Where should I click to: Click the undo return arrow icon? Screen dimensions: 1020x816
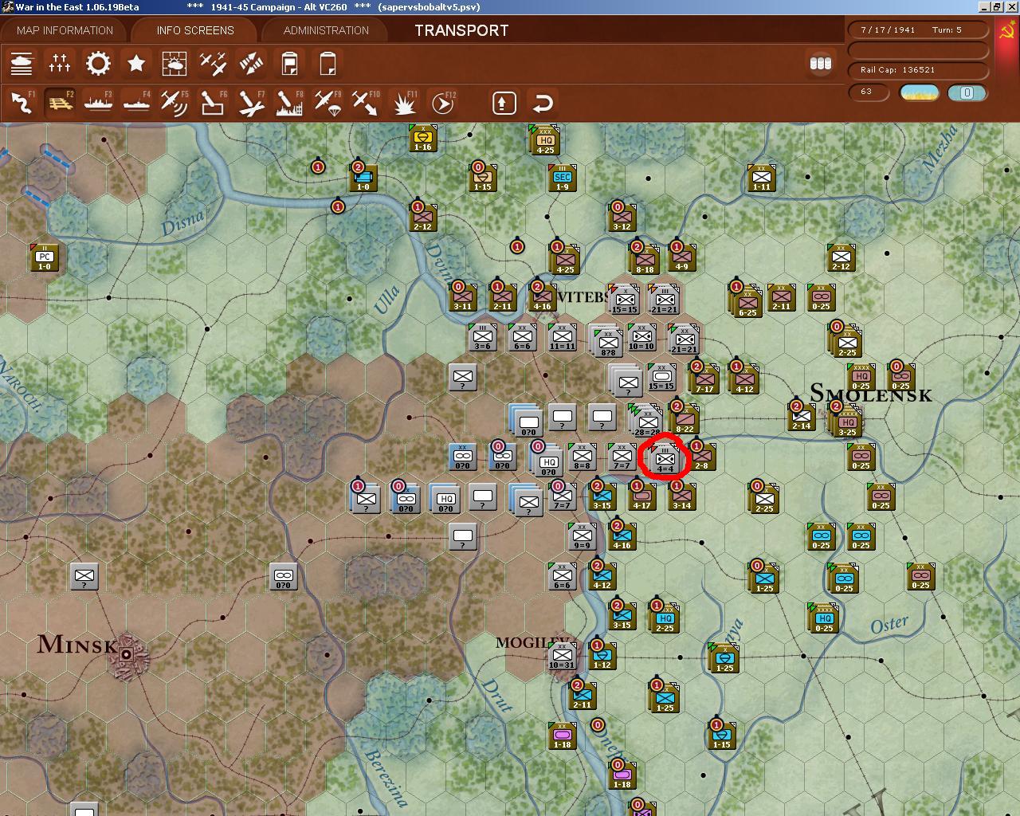(543, 103)
